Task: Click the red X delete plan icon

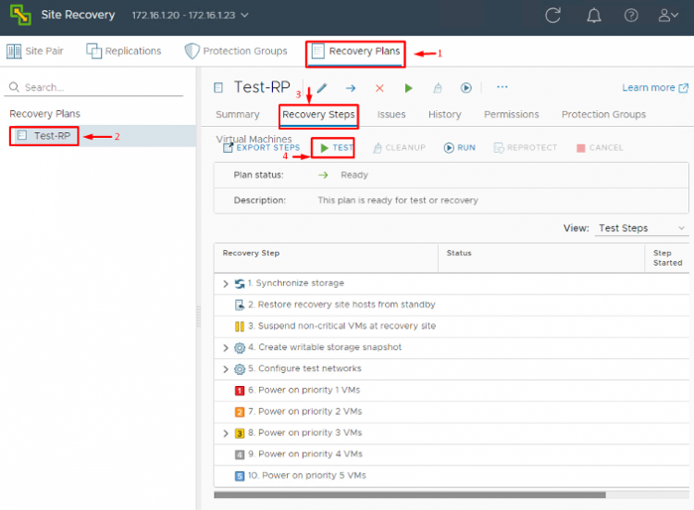Action: 379,88
